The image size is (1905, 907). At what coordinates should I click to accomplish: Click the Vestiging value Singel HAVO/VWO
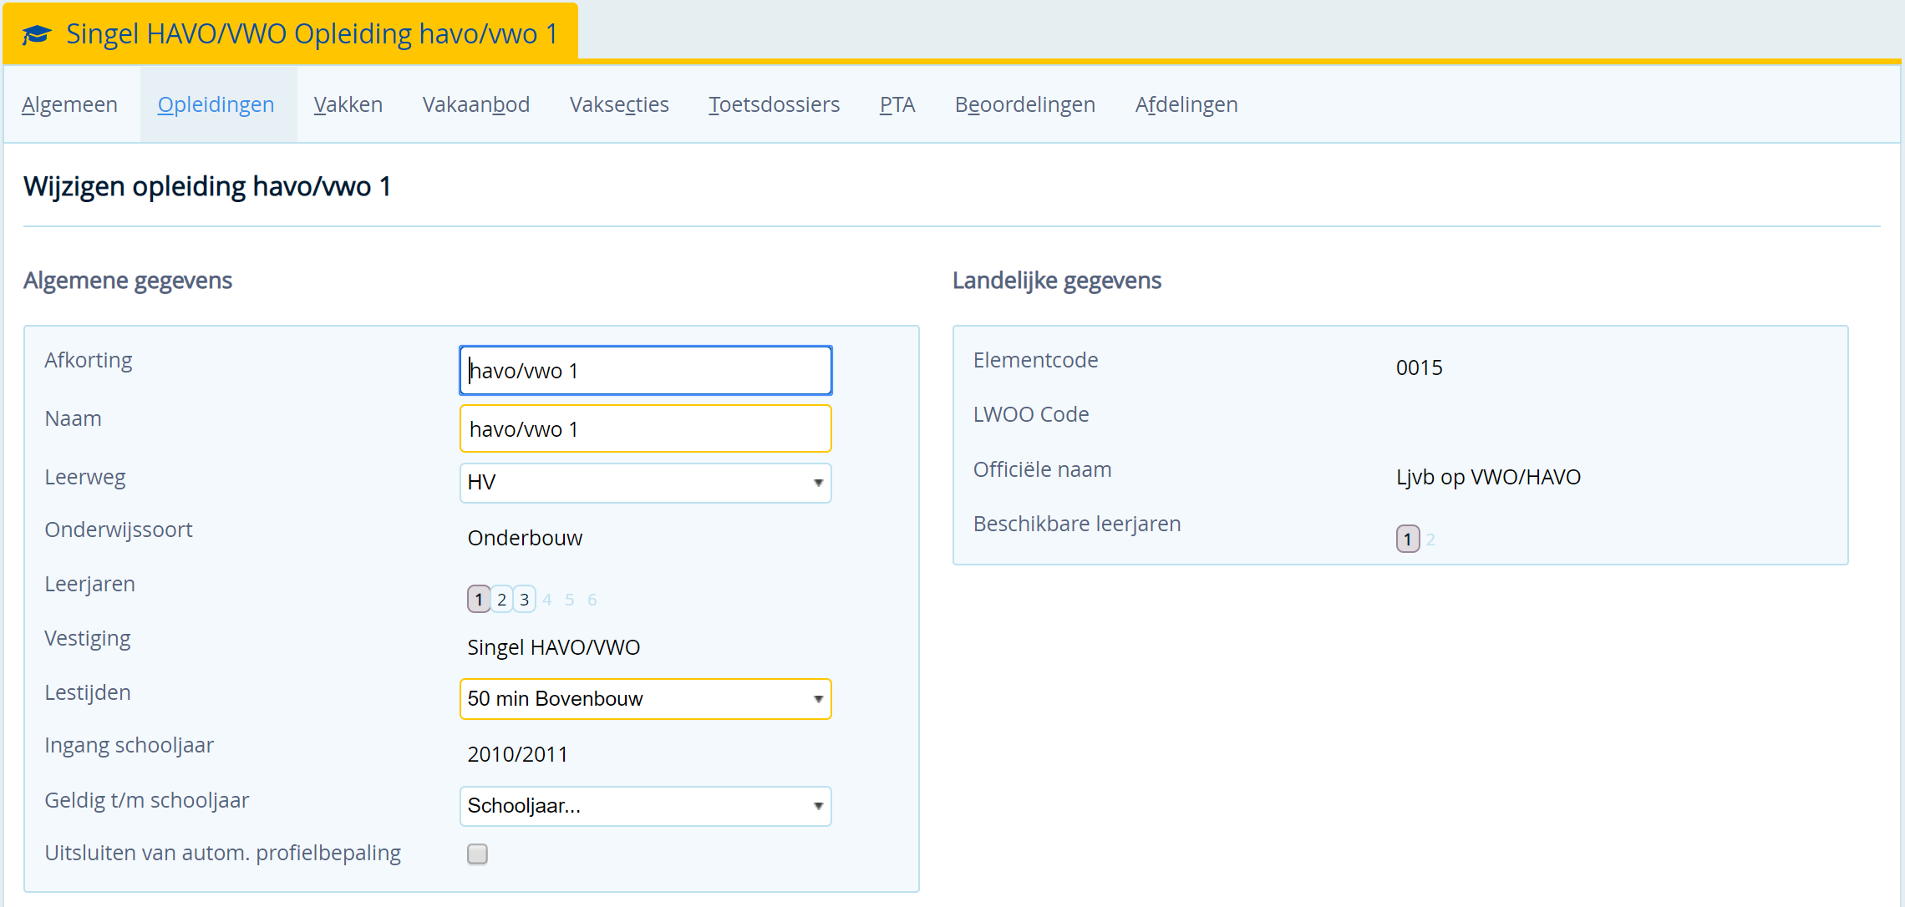(x=553, y=647)
